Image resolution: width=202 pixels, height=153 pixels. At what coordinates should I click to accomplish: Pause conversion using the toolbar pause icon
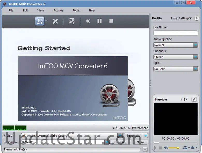(x=99, y=21)
